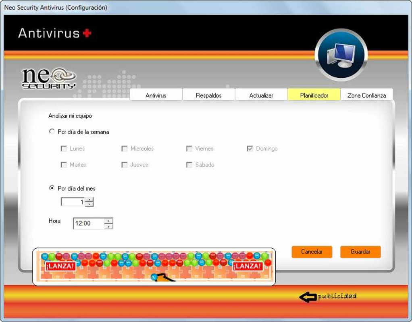Screen dimensions: 412x322
Task: Click the blue computer monitor icon
Action: [341, 55]
